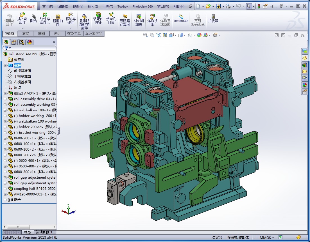Viewport: 310px width, 242px height.
Task: Toggle the section view icon in view toolbar
Action: 165,35
